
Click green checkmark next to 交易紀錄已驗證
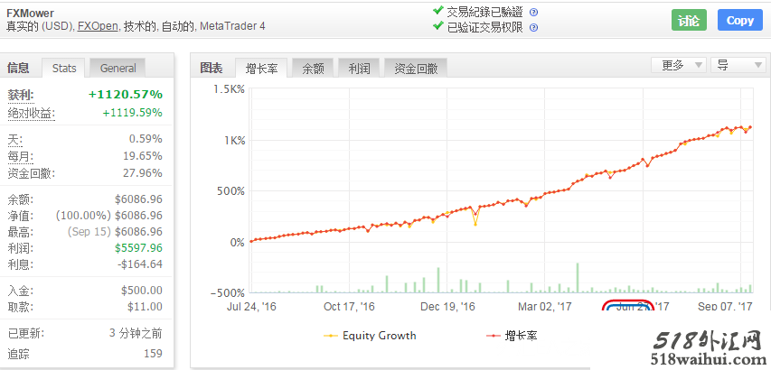click(x=438, y=12)
